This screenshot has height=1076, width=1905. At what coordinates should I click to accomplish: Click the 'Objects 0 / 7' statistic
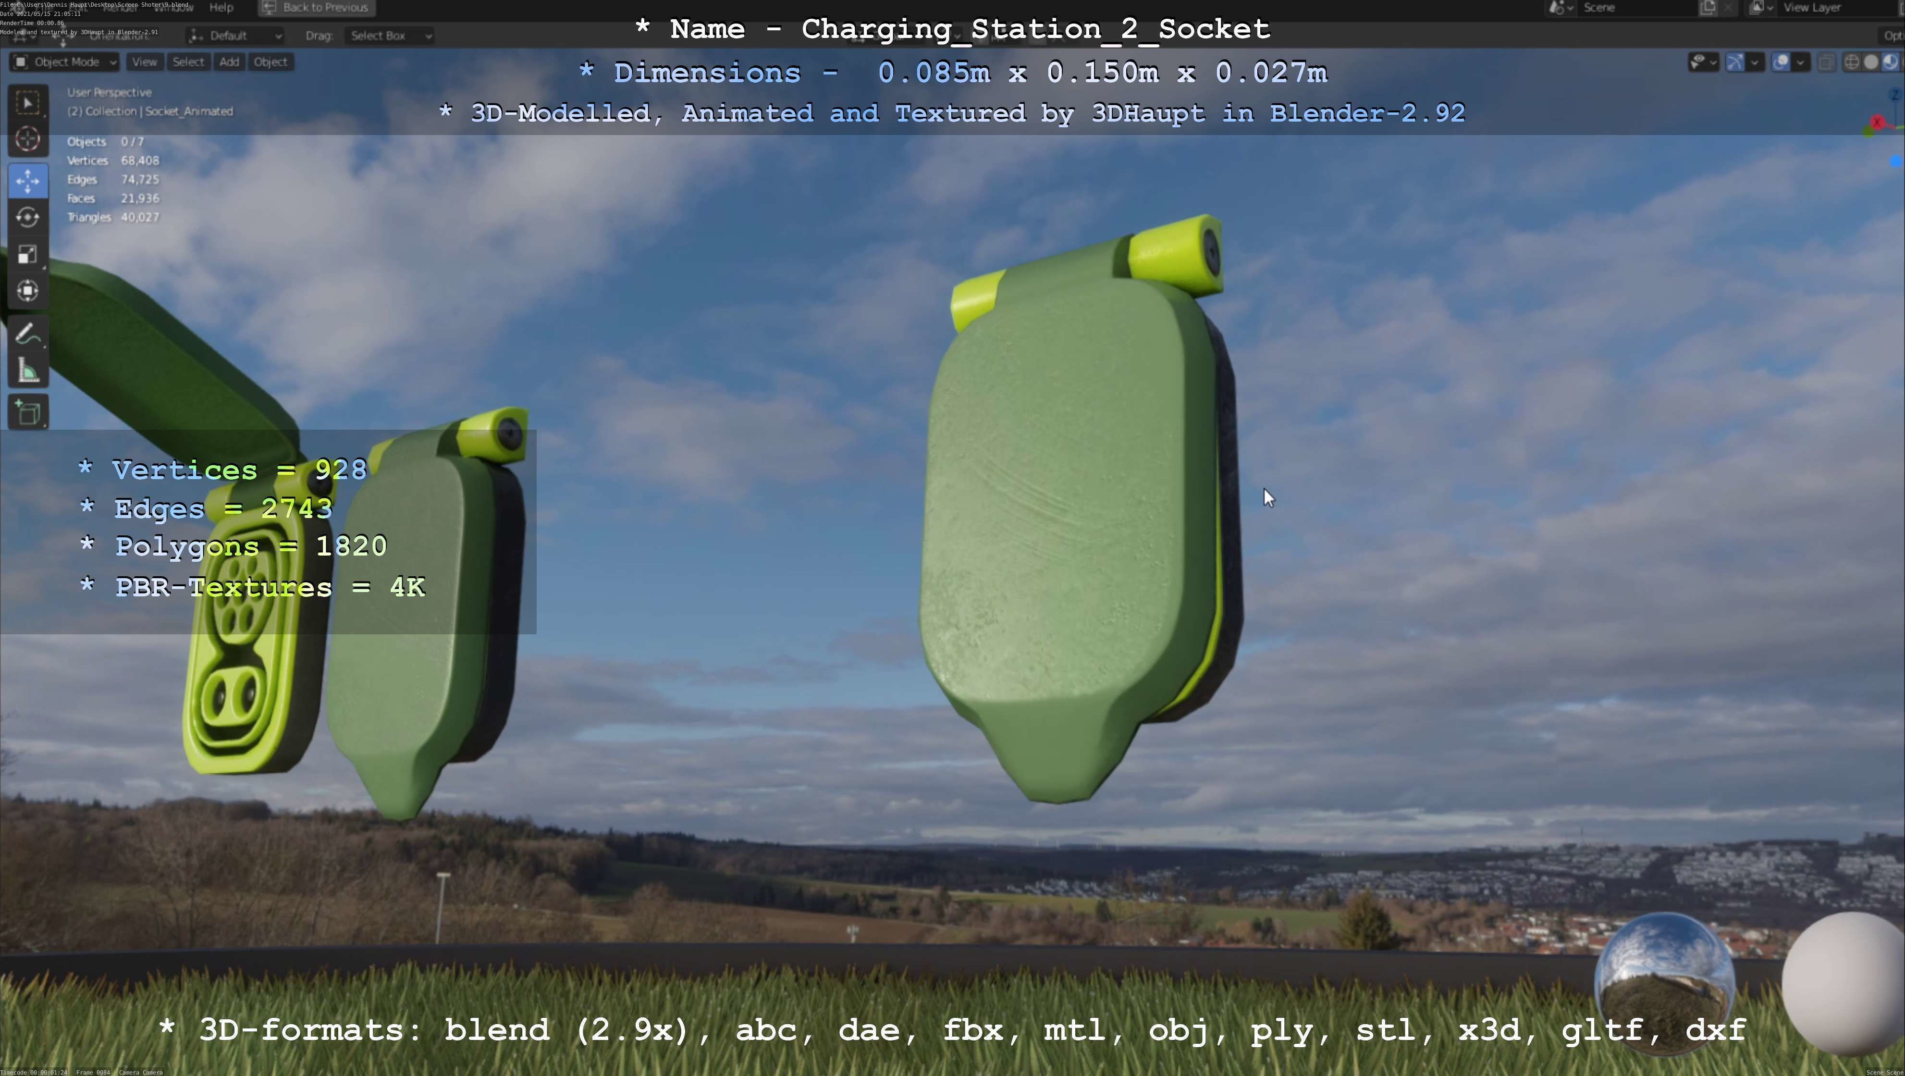pyautogui.click(x=106, y=141)
